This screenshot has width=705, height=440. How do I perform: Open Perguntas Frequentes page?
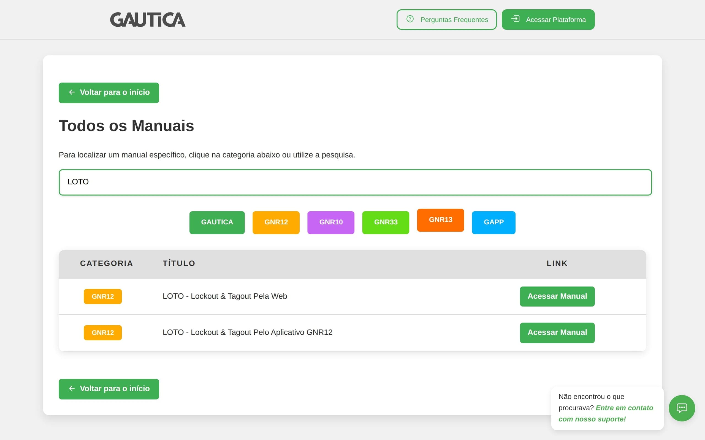coord(447,20)
